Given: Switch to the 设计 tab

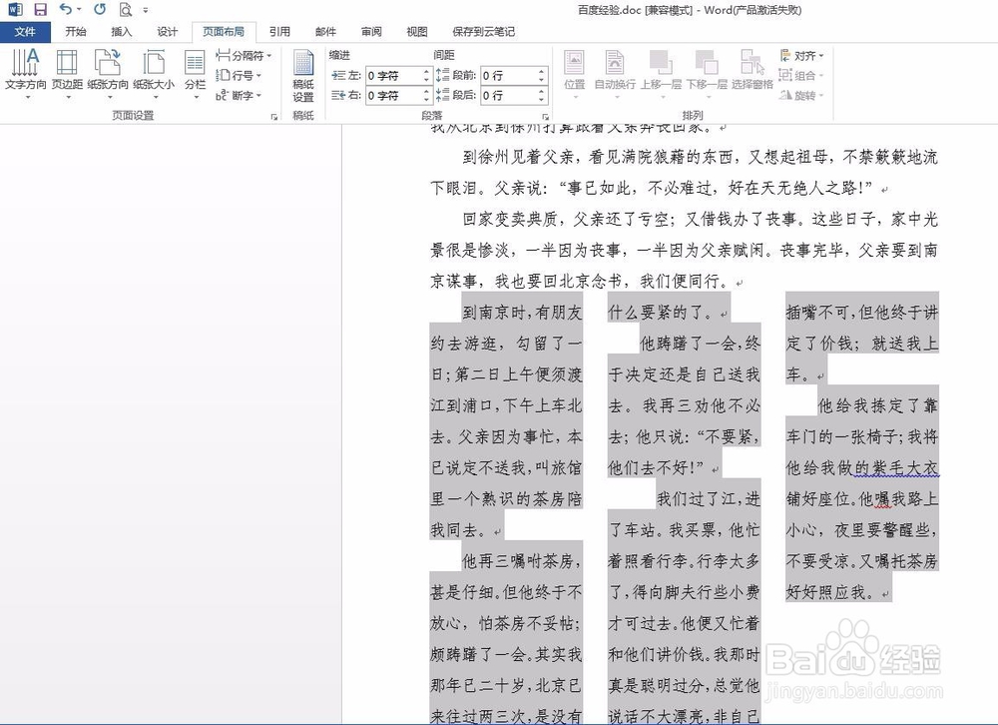Looking at the screenshot, I should click(167, 32).
